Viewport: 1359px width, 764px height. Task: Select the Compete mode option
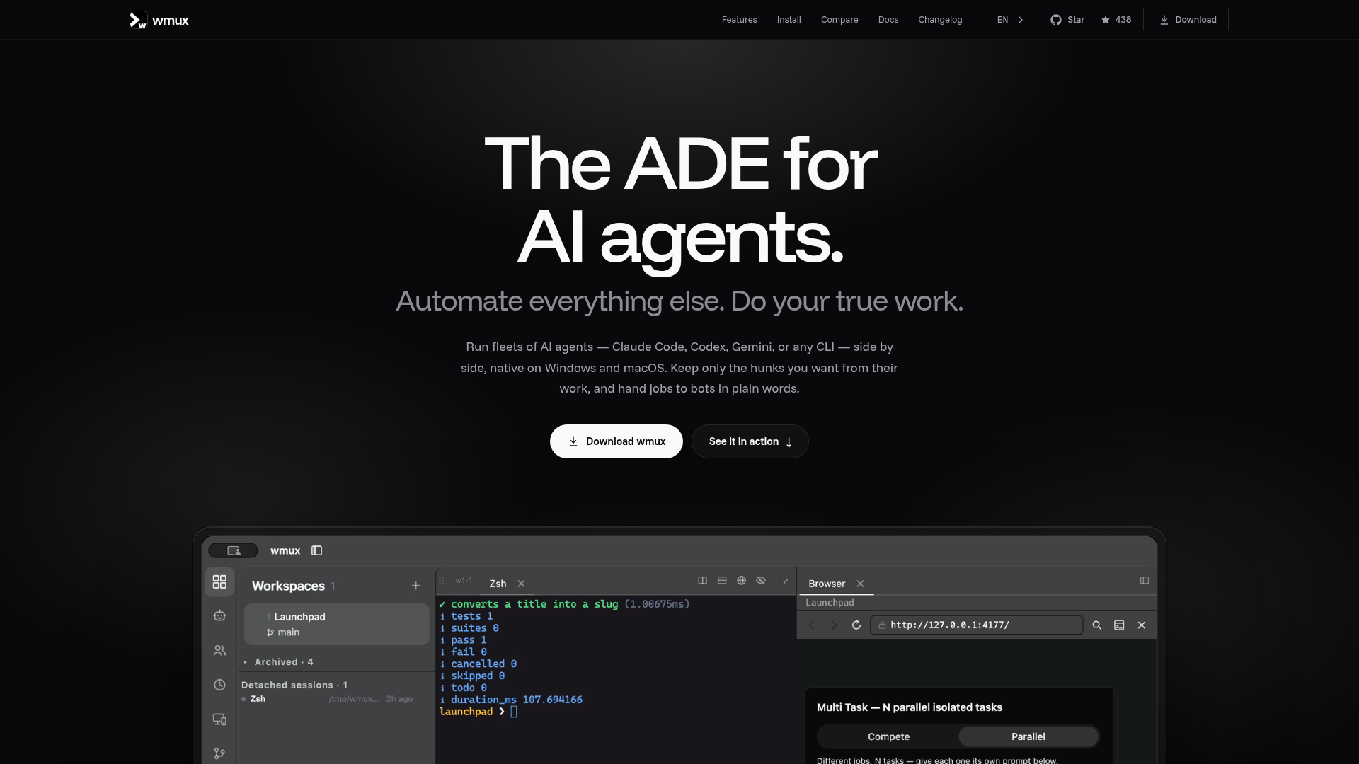tap(888, 736)
